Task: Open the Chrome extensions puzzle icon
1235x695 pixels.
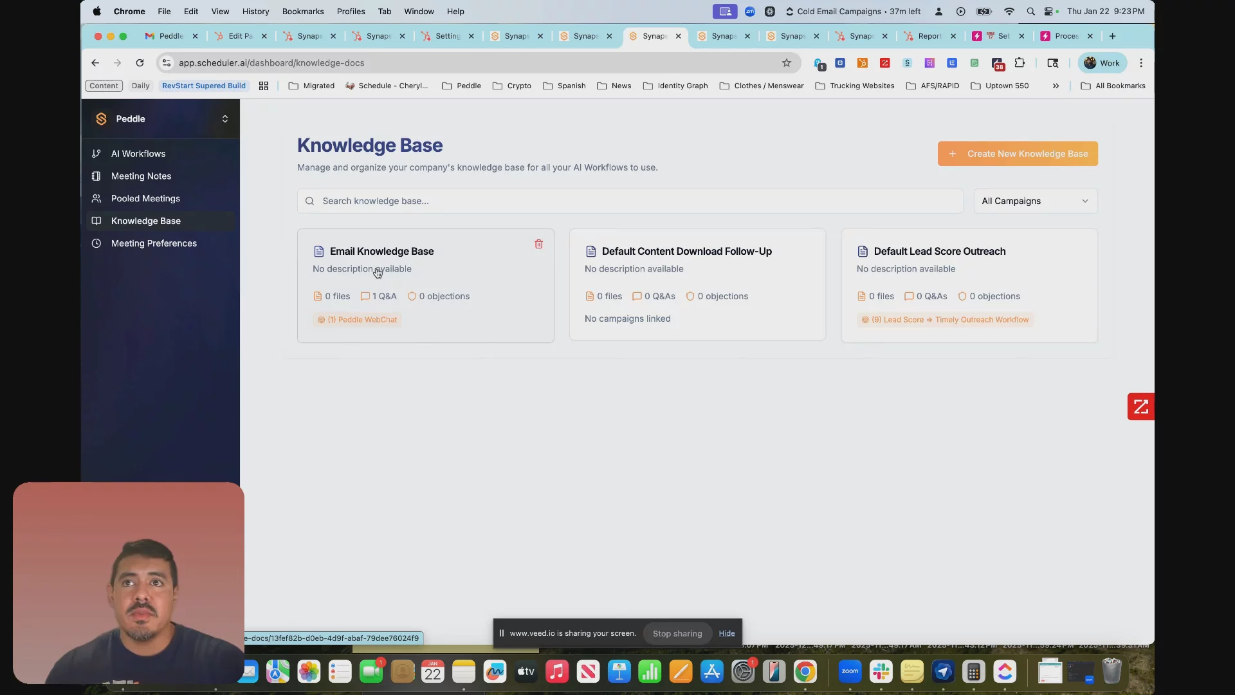Action: [1020, 63]
